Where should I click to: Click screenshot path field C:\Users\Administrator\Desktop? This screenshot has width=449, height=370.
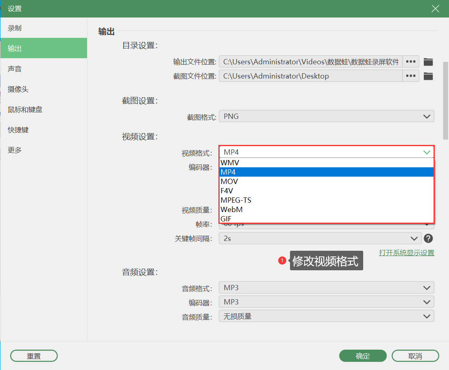tap(311, 76)
